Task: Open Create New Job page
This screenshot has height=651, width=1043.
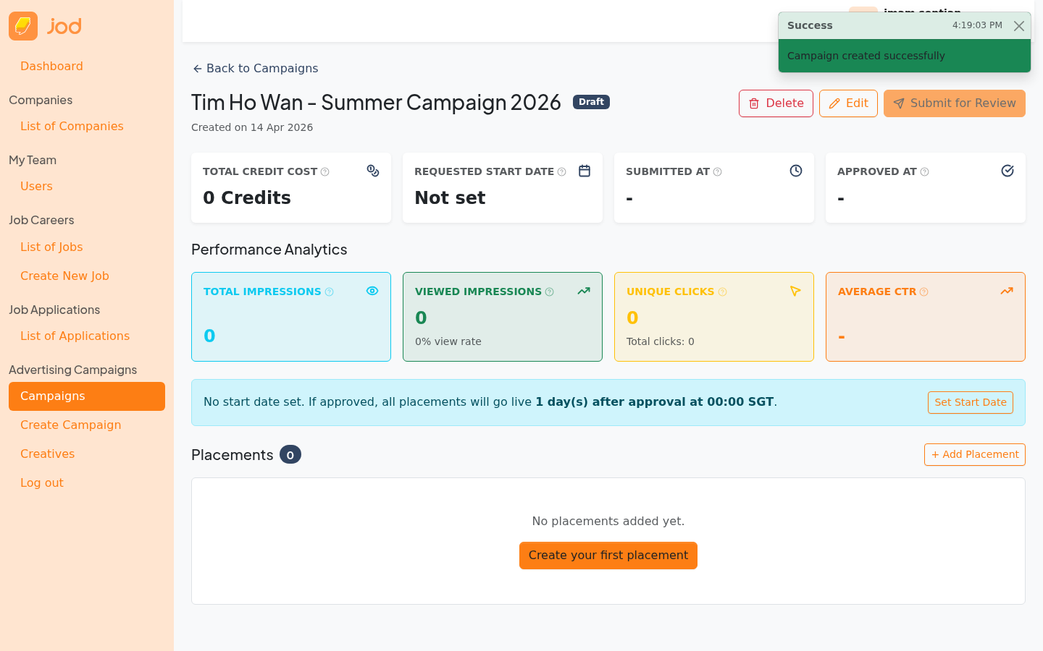Action: point(64,276)
